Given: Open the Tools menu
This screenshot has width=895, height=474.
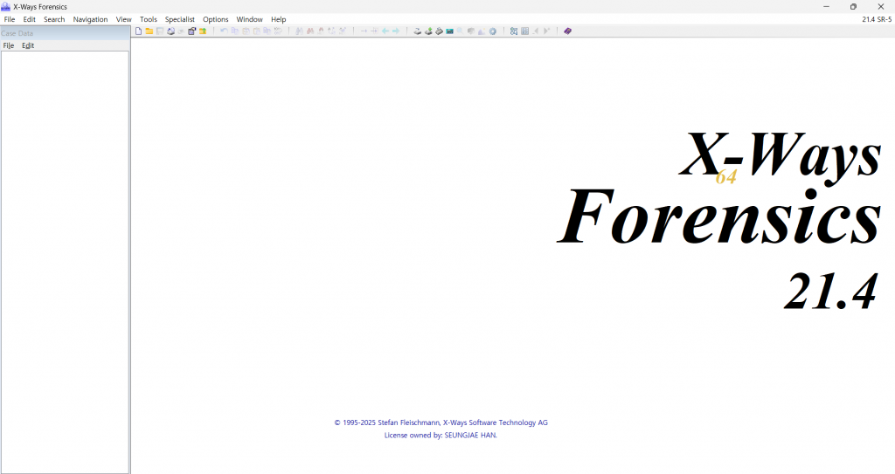Looking at the screenshot, I should (149, 19).
